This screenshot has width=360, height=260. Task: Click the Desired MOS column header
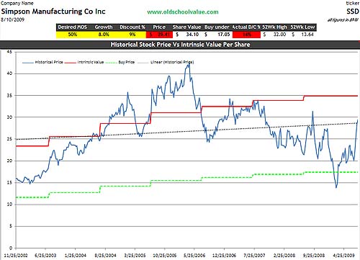[x=73, y=27]
